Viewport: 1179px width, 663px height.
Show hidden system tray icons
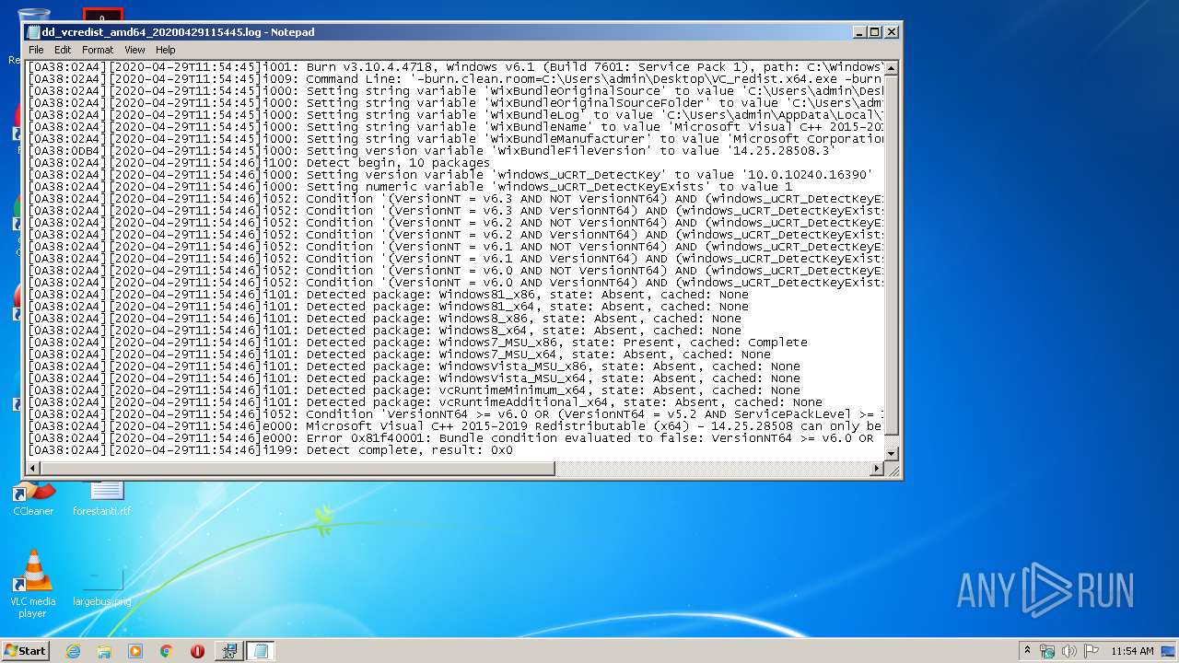click(x=1028, y=650)
